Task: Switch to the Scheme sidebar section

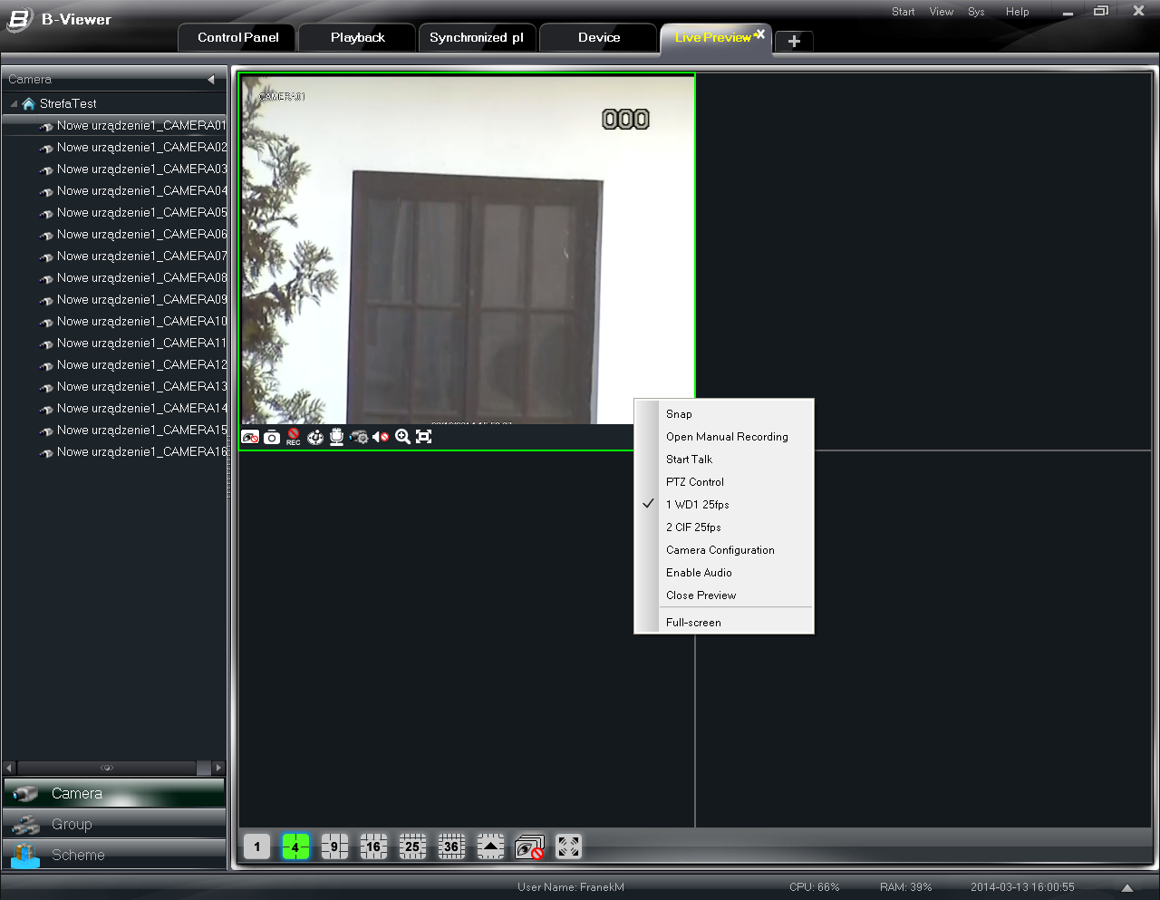Action: (x=114, y=855)
